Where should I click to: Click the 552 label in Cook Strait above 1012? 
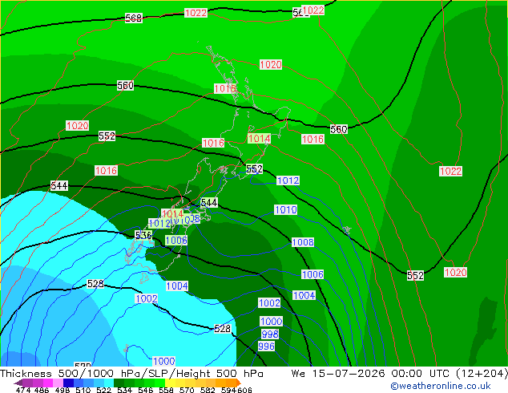(x=254, y=169)
